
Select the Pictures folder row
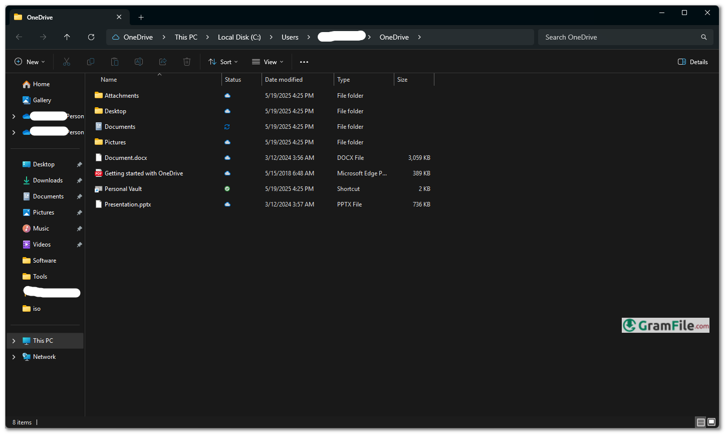pyautogui.click(x=263, y=142)
